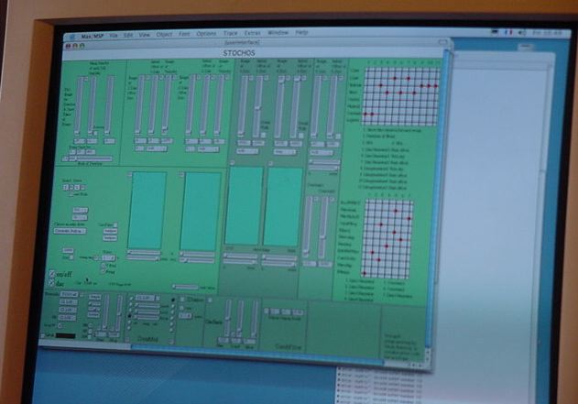Viewport: 578px width, 404px height.
Task: Open the Font menu
Action: point(184,34)
